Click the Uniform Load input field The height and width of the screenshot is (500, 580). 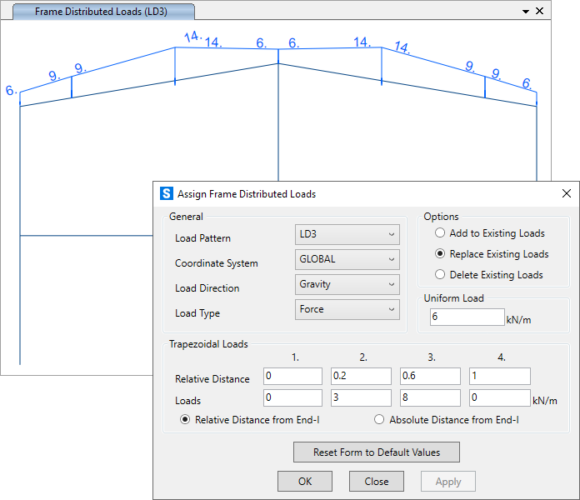pyautogui.click(x=467, y=317)
